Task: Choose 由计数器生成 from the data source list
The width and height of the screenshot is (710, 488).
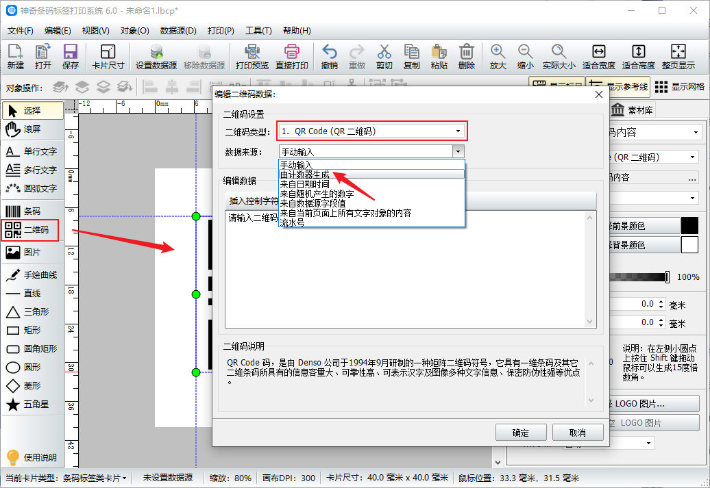Action: [x=305, y=175]
